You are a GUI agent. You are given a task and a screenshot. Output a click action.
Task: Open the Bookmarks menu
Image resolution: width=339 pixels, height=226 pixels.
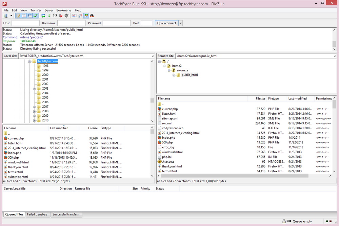click(64, 10)
